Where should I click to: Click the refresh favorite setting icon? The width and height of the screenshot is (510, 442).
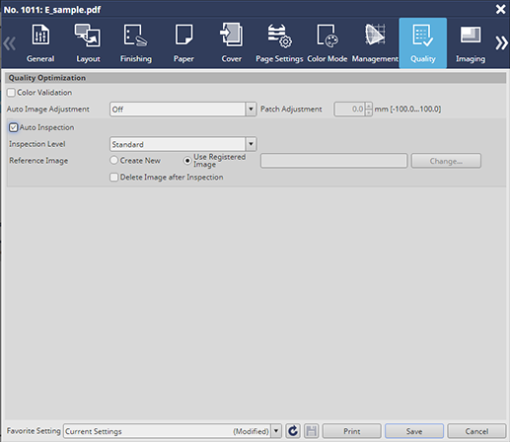(x=293, y=431)
